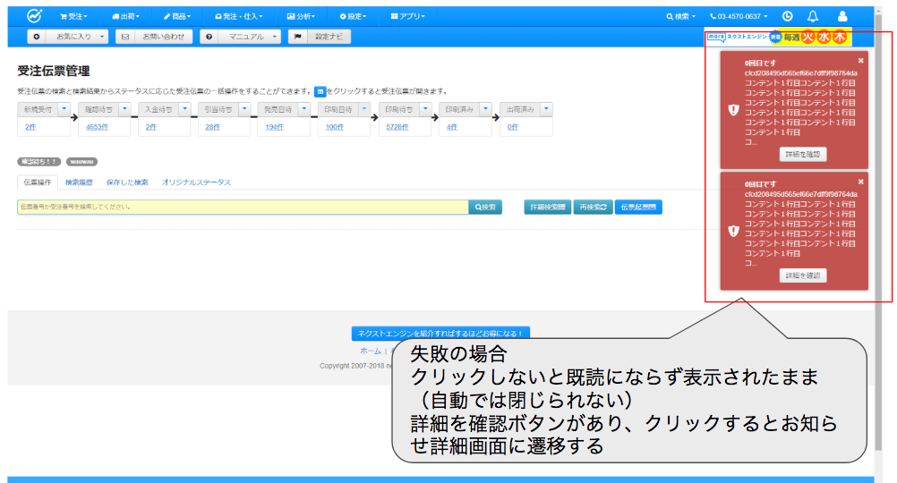Expand the 確認待ち status dropdown arrow
The height and width of the screenshot is (483, 897).
pyautogui.click(x=123, y=109)
